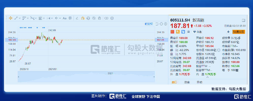Click 涨停价 value 198.80
The height and width of the screenshot is (101, 253).
(x=235, y=62)
